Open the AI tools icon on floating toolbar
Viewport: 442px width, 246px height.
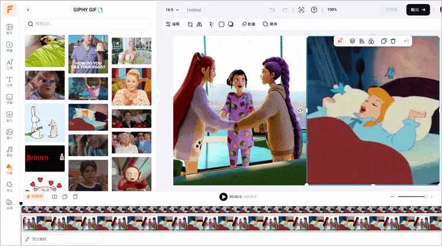coord(340,41)
